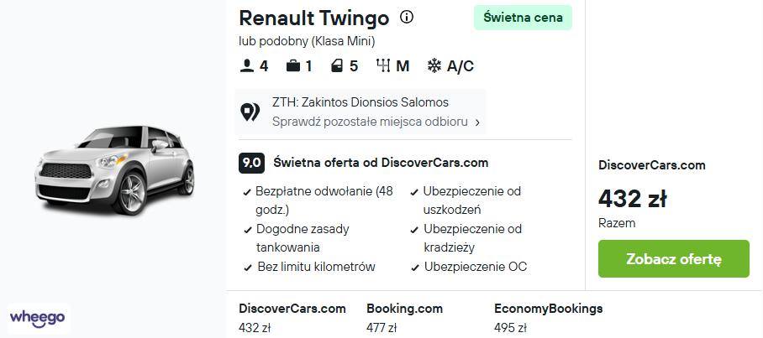Click the 9.0 rating badge
Screen dimensions: 763x338
(x=251, y=164)
